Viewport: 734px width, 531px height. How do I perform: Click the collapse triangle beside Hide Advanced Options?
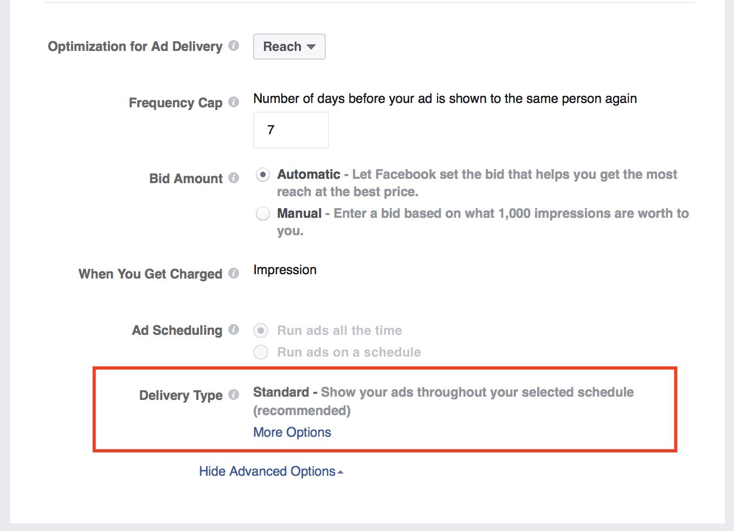point(340,471)
